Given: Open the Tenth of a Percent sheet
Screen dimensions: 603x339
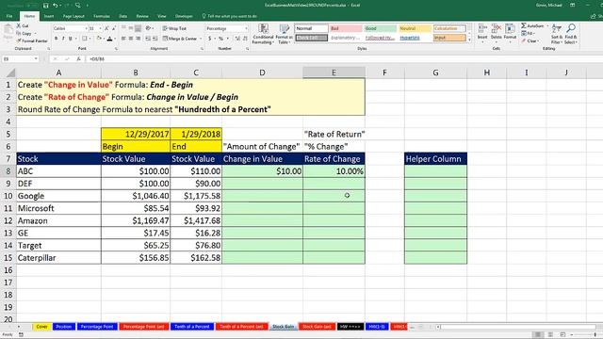Looking at the screenshot, I should pyautogui.click(x=192, y=327).
